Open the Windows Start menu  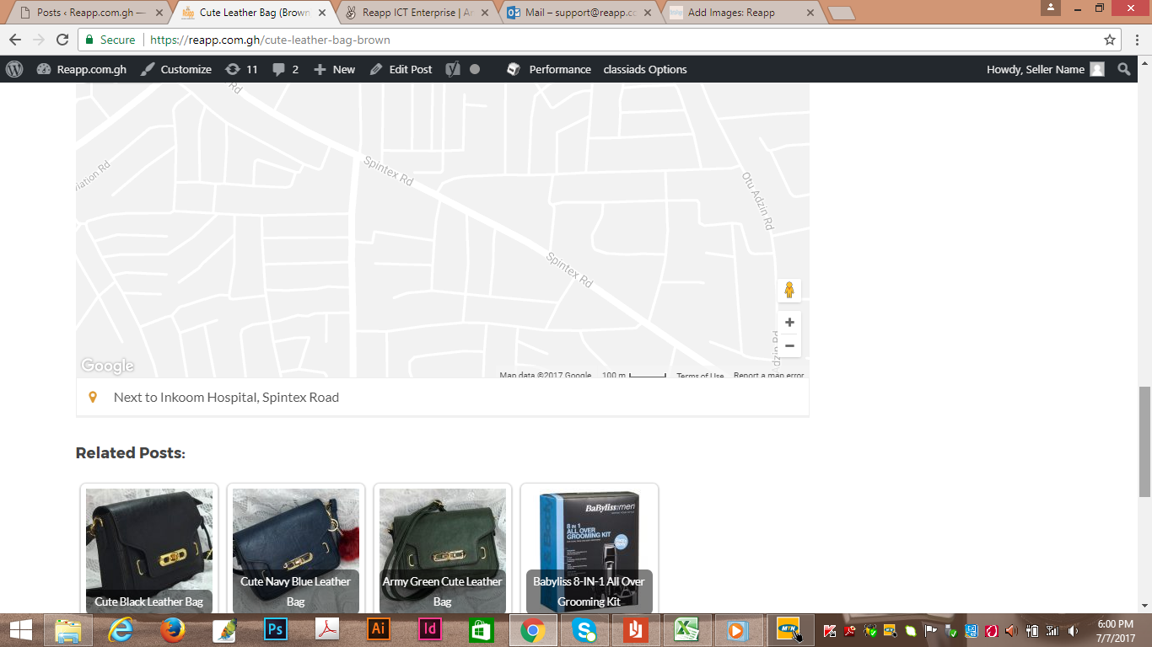[20, 630]
